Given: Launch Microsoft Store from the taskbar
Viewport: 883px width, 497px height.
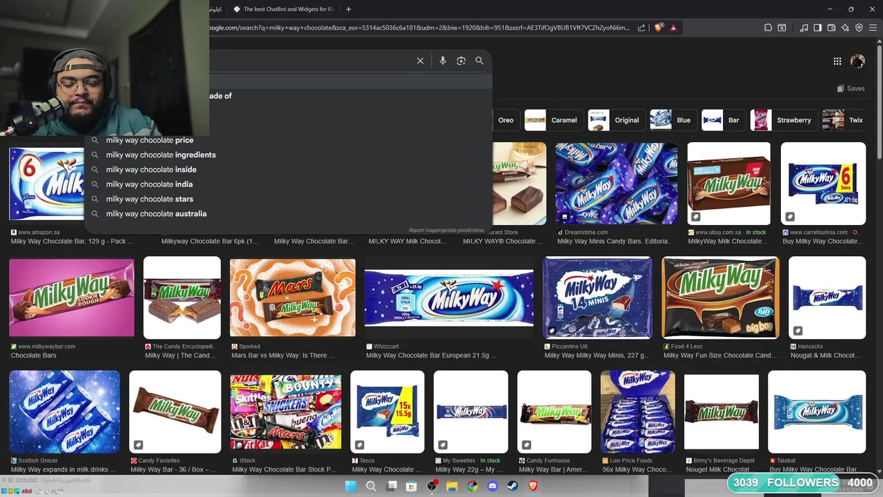Looking at the screenshot, I should click(x=412, y=486).
